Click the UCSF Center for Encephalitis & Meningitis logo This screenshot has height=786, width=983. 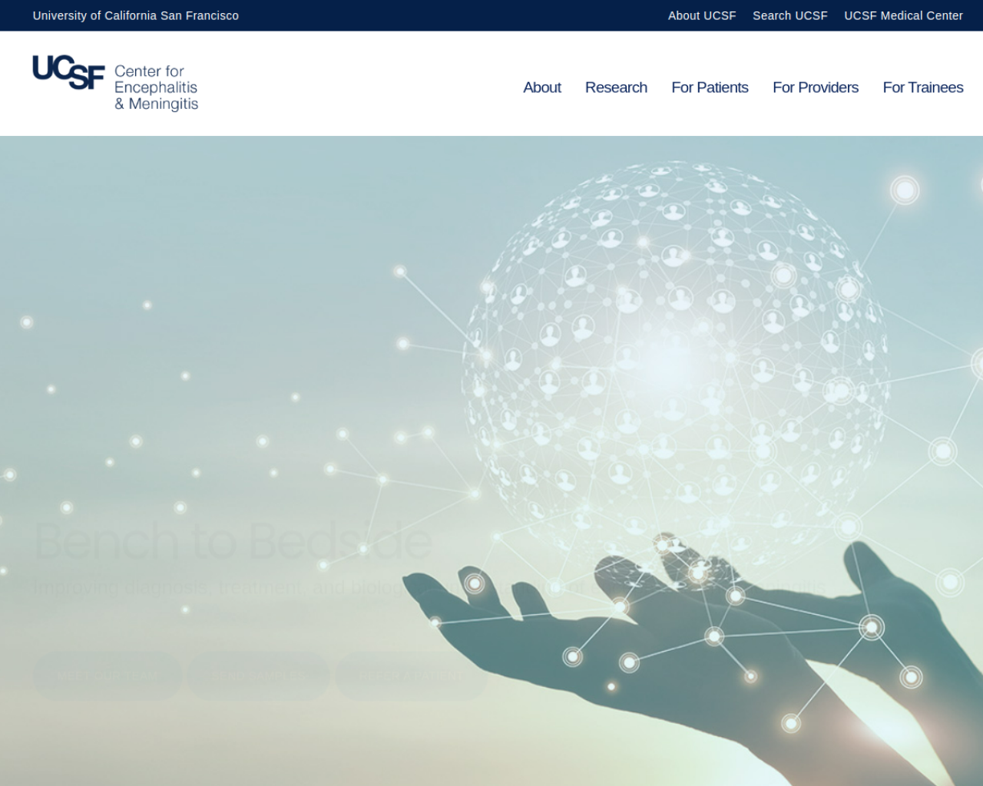(115, 83)
